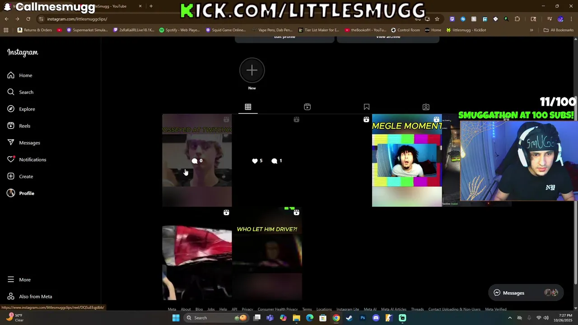Open Steam from the taskbar
This screenshot has height=325, width=578.
[349, 318]
